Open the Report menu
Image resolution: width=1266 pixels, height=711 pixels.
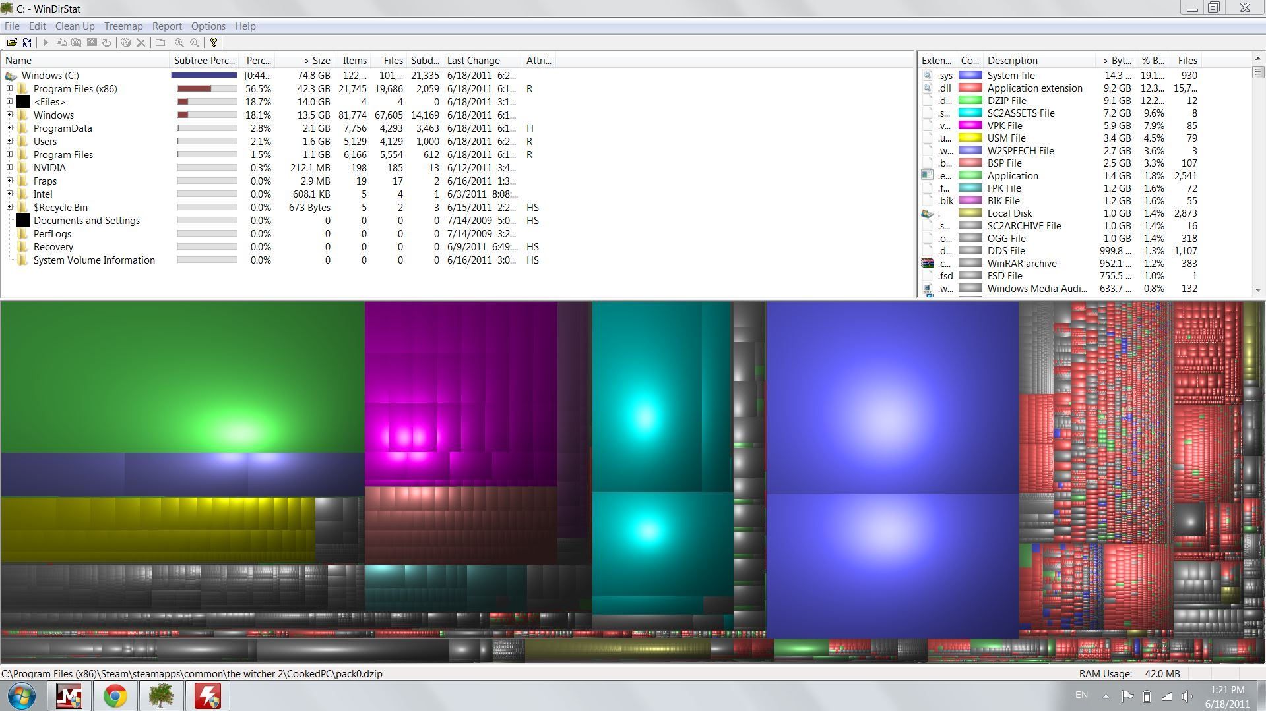click(167, 26)
